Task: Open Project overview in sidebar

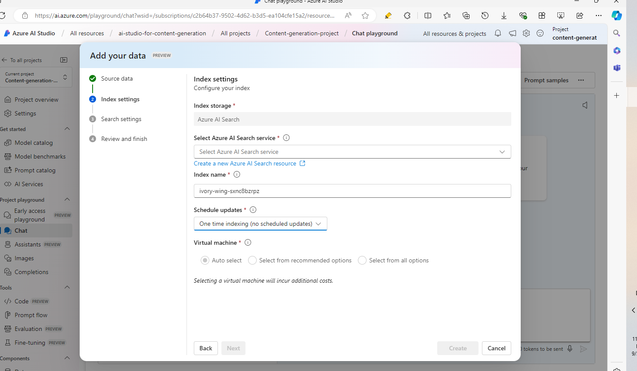Action: [36, 100]
